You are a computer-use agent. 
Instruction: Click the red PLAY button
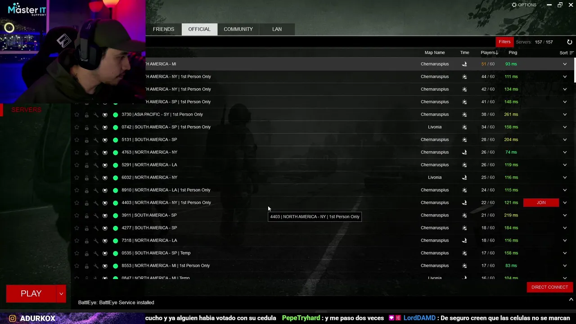click(31, 294)
